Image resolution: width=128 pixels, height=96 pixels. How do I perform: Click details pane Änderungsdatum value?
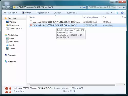76,88
